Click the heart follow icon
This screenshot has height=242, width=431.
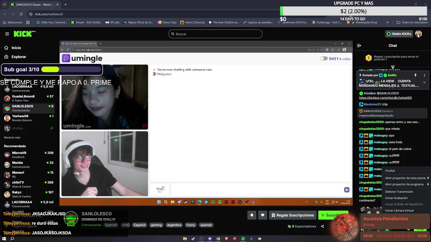(263, 215)
